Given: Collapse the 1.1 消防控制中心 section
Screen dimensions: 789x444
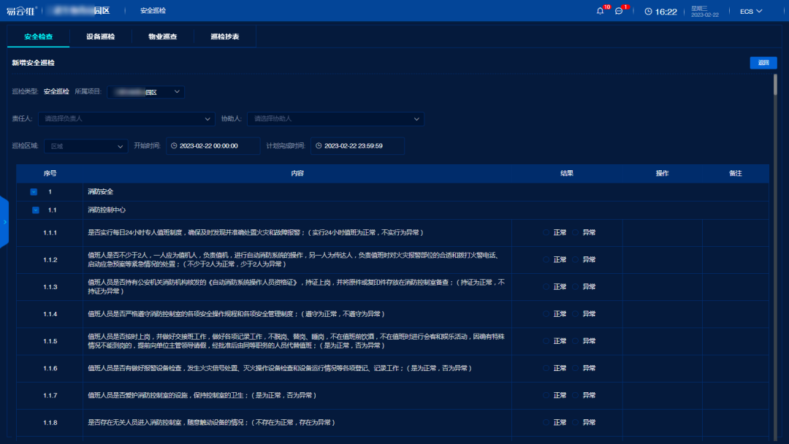Looking at the screenshot, I should point(35,210).
